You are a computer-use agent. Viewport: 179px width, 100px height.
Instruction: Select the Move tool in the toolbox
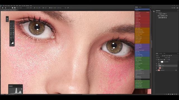(x=11, y=23)
